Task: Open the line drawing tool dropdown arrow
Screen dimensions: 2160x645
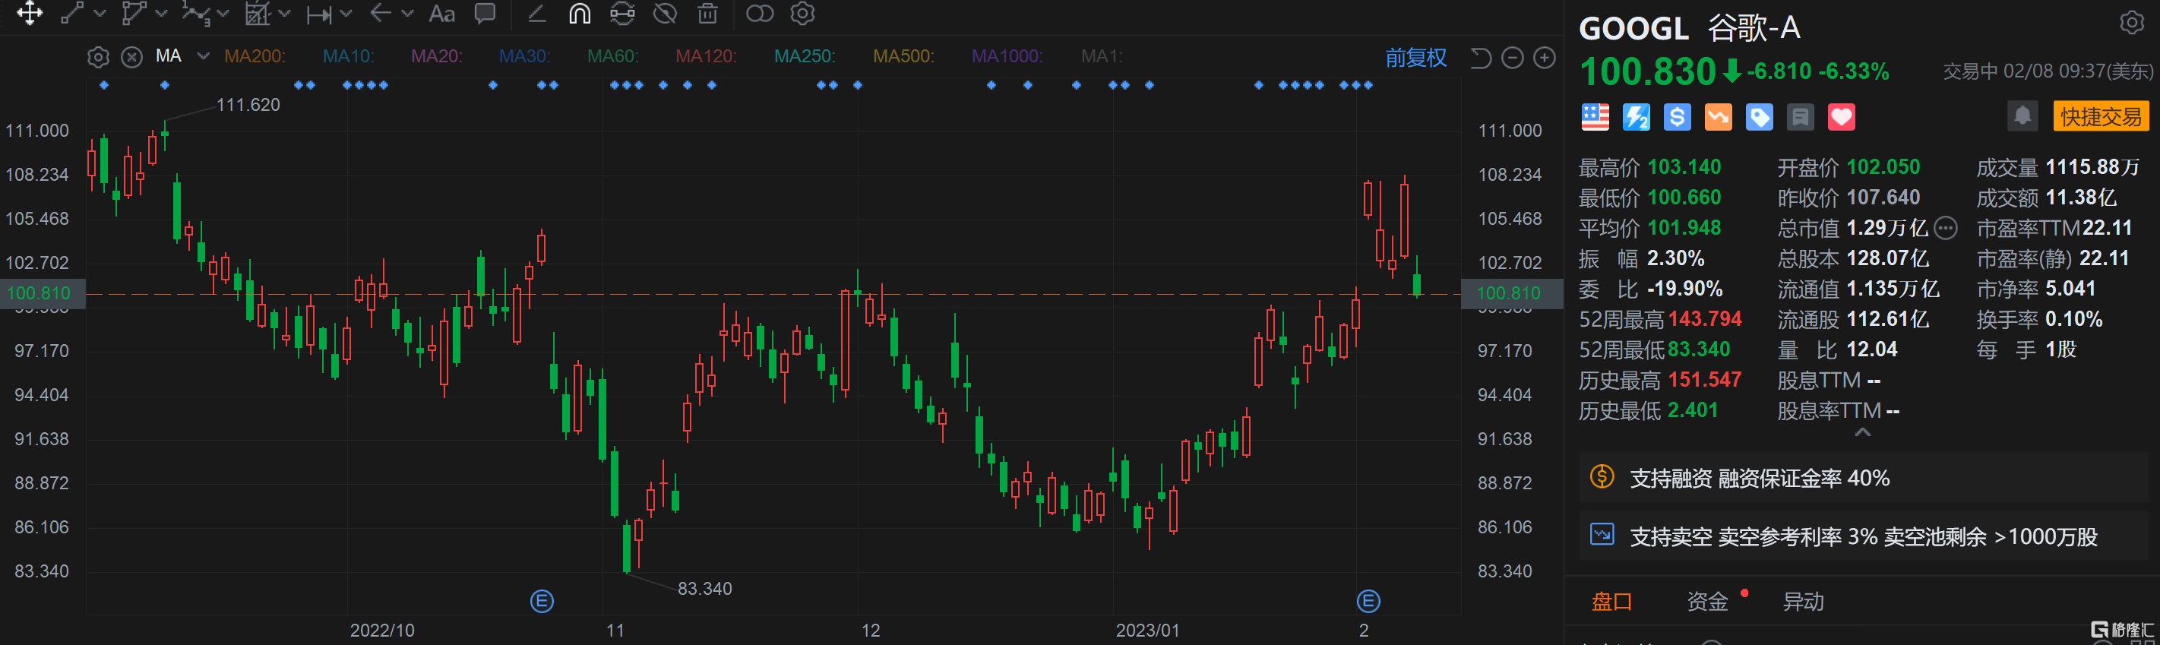Action: click(100, 14)
